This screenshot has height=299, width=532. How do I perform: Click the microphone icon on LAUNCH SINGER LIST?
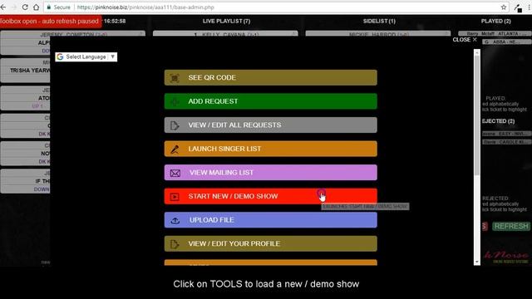[x=175, y=149]
